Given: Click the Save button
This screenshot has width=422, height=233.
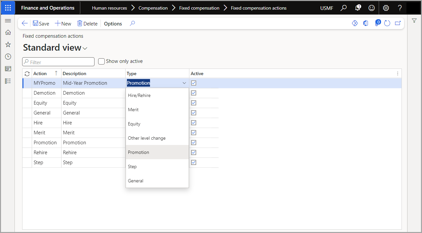Looking at the screenshot, I should tap(41, 23).
